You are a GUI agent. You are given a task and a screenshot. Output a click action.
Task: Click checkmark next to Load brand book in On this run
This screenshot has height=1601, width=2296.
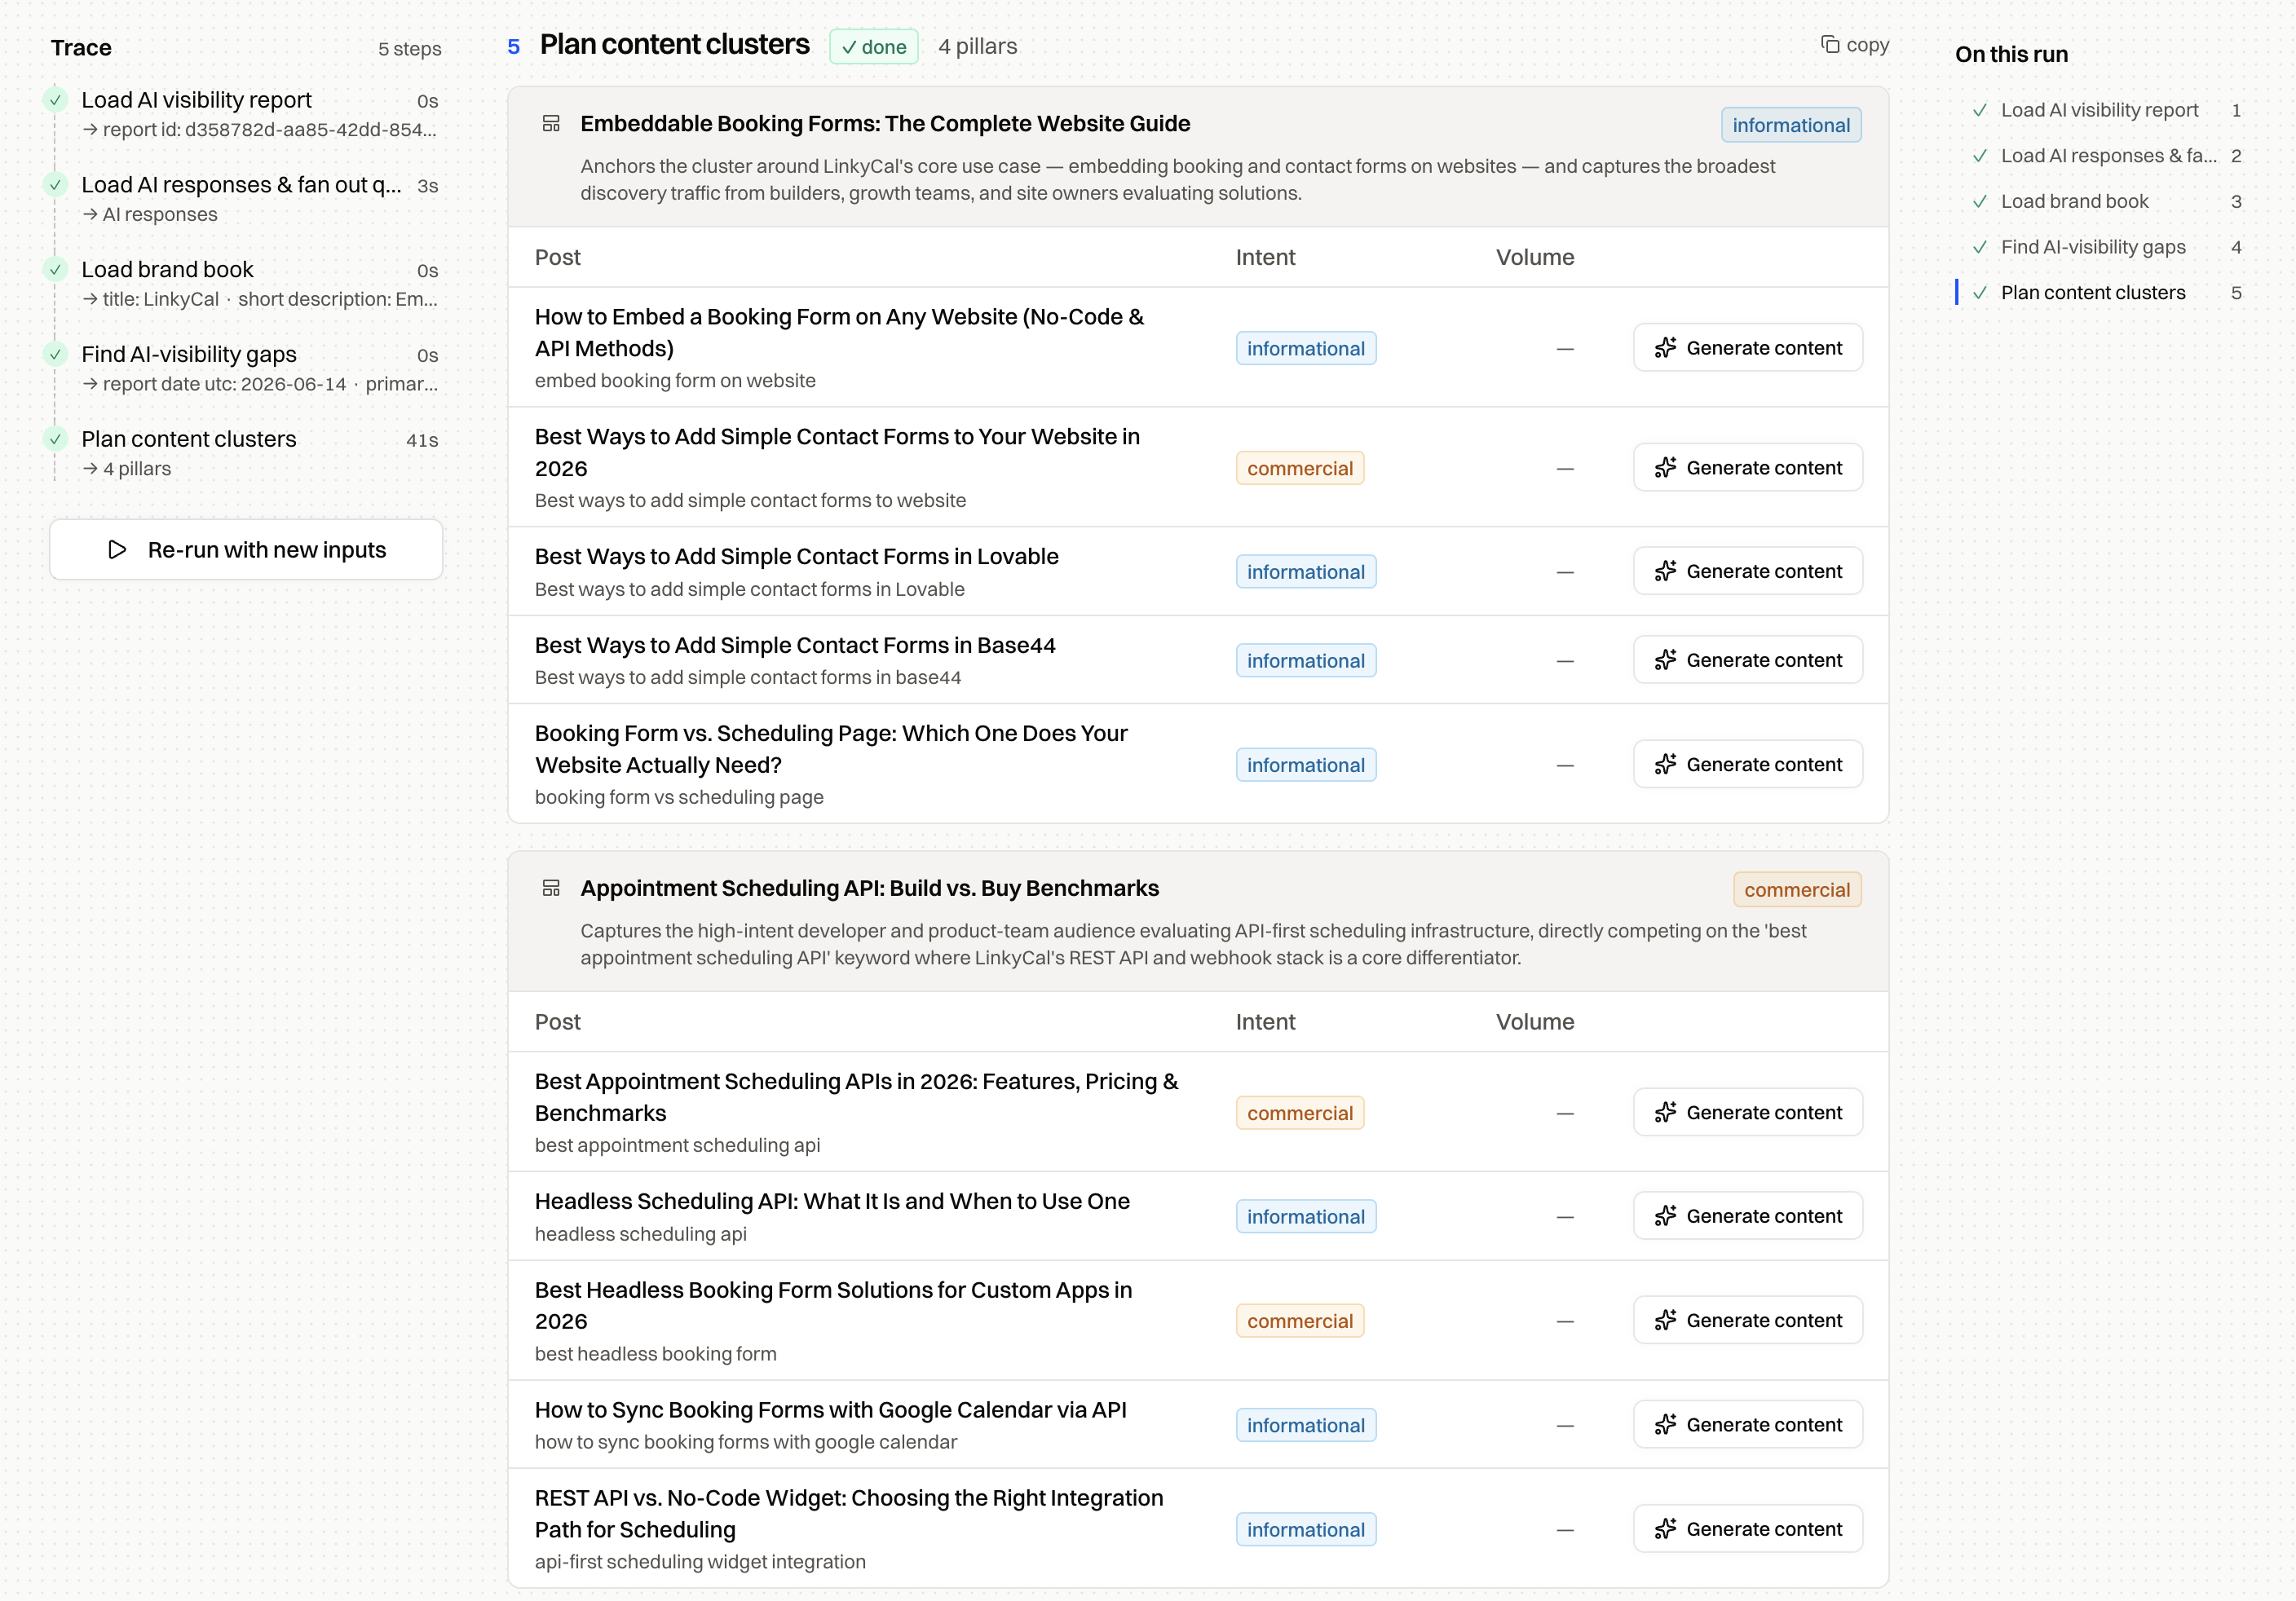pyautogui.click(x=1979, y=202)
